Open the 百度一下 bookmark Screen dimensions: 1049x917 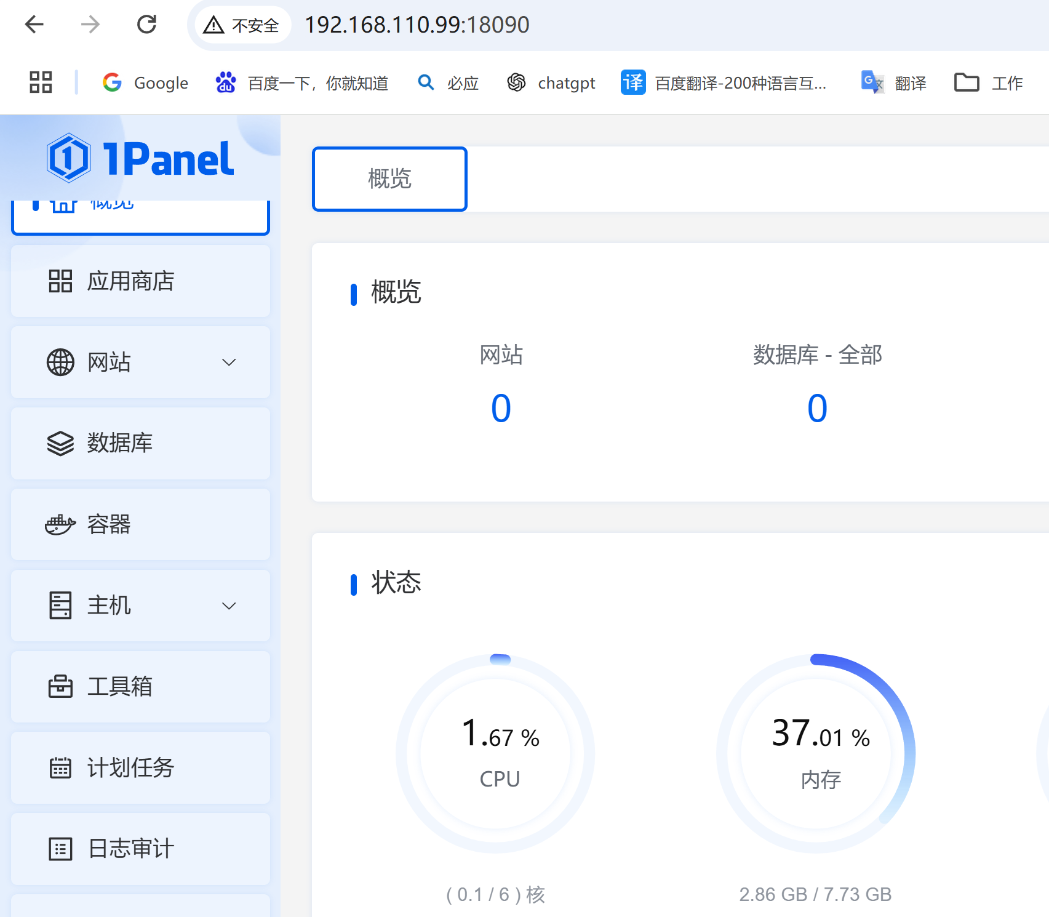(x=302, y=82)
